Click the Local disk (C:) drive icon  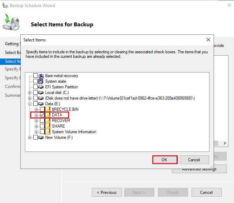pyautogui.click(x=41, y=93)
